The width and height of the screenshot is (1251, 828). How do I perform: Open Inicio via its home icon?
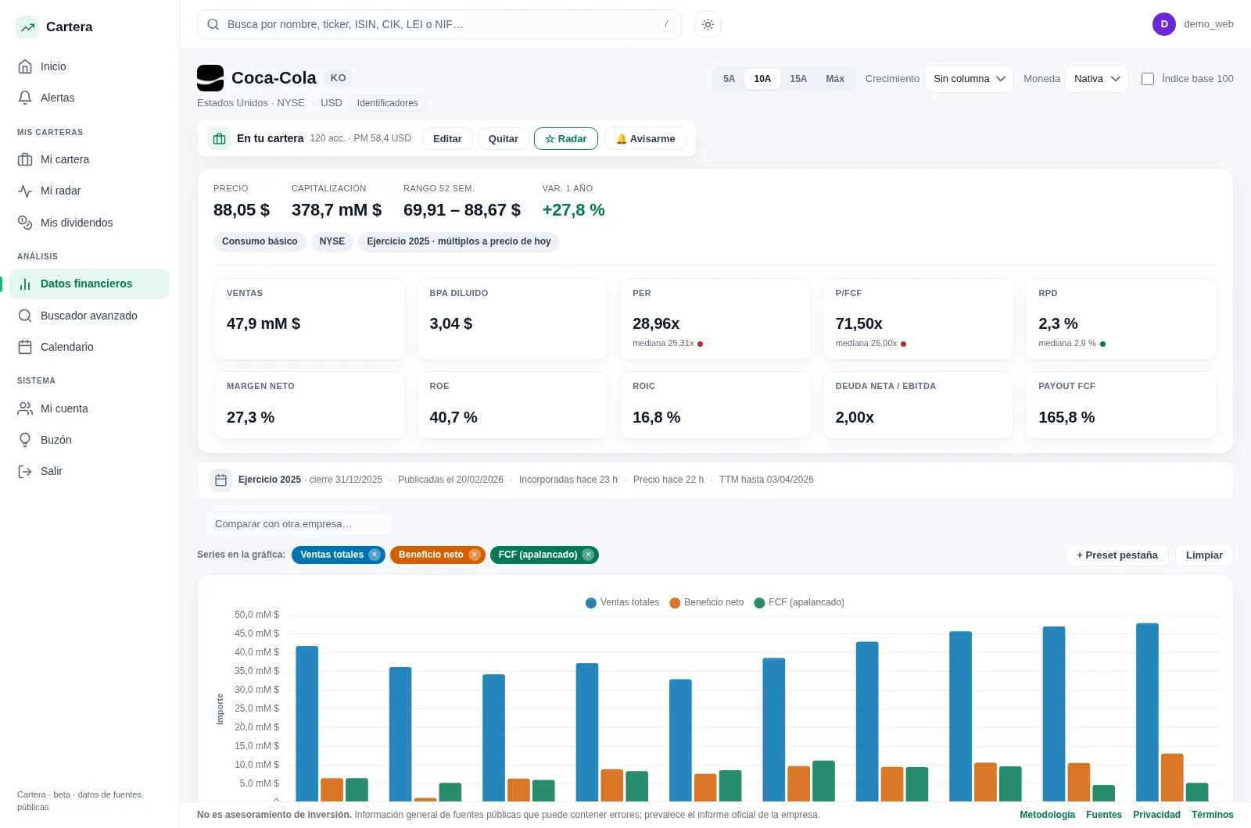point(25,66)
